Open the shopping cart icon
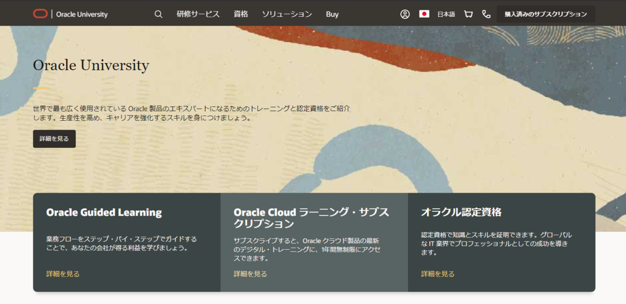This screenshot has width=626, height=304. pos(468,14)
